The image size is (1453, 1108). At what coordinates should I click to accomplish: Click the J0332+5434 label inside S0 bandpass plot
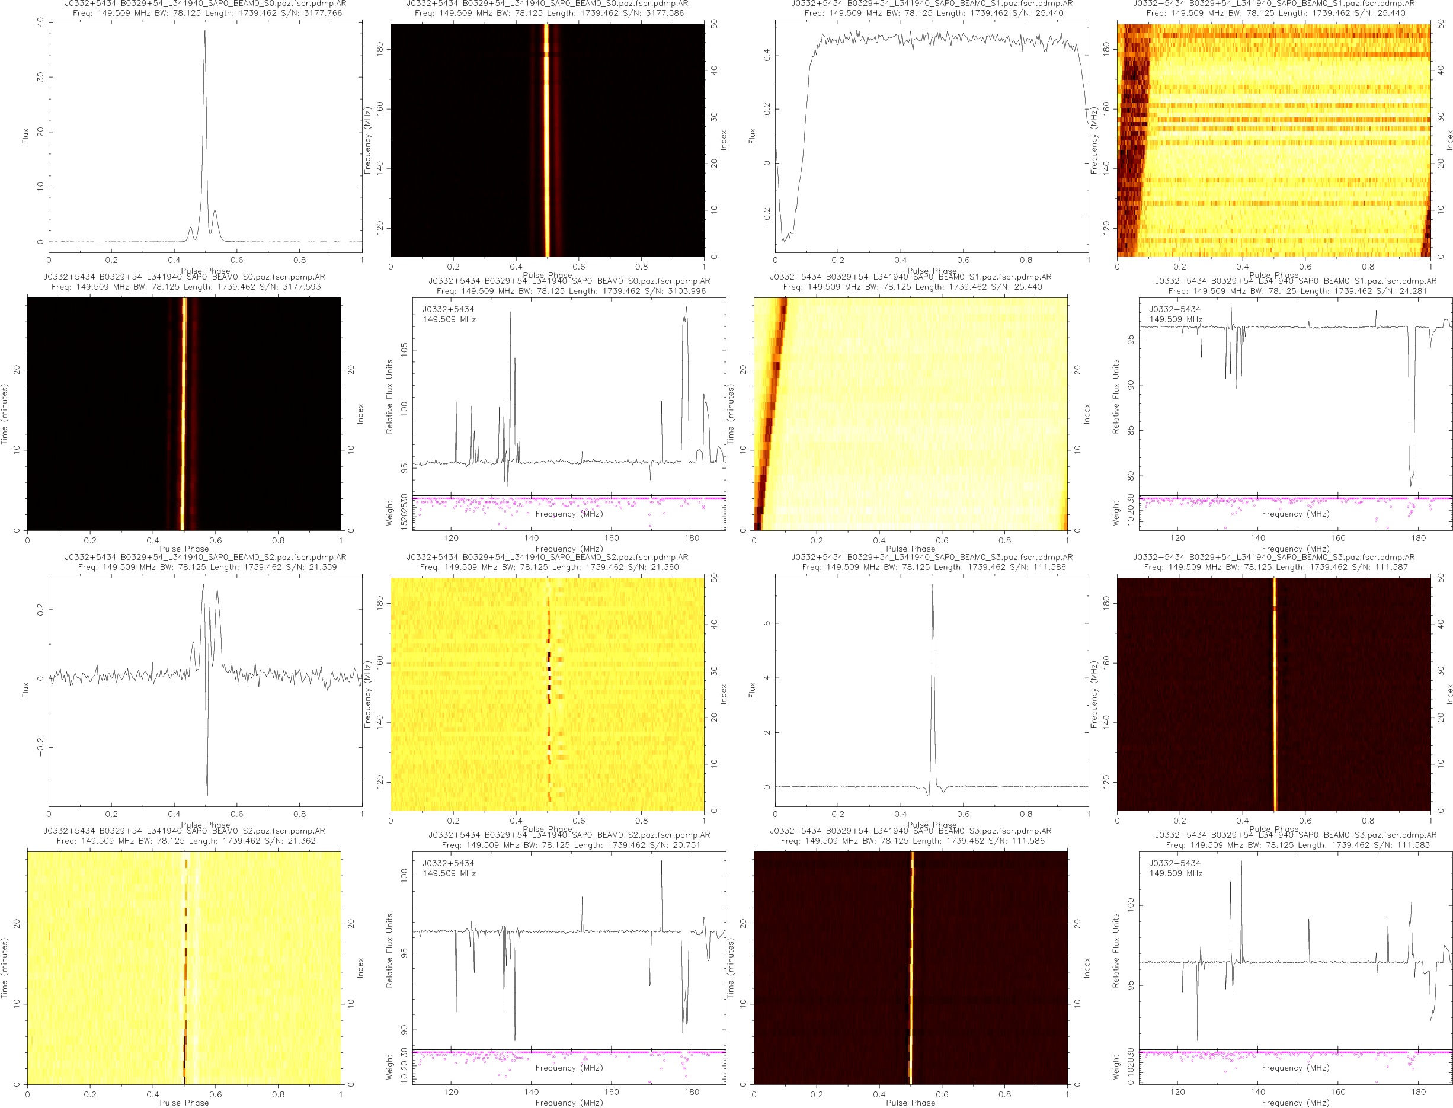(448, 309)
